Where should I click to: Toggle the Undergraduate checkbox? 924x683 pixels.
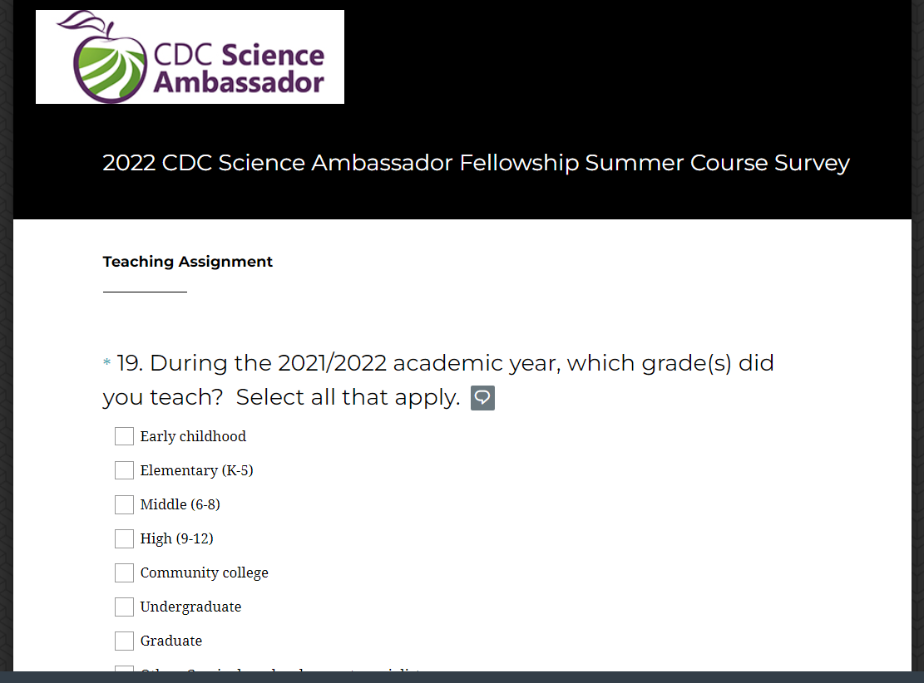pyautogui.click(x=124, y=607)
